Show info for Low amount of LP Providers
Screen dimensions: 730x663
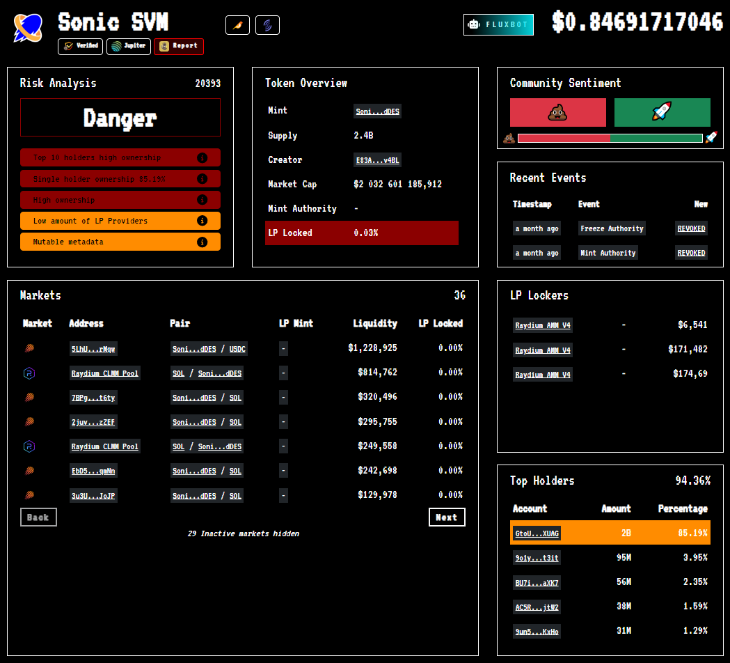point(202,221)
